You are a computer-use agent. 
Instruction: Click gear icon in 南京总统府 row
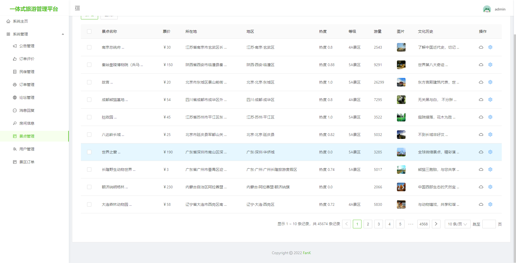coord(490,47)
